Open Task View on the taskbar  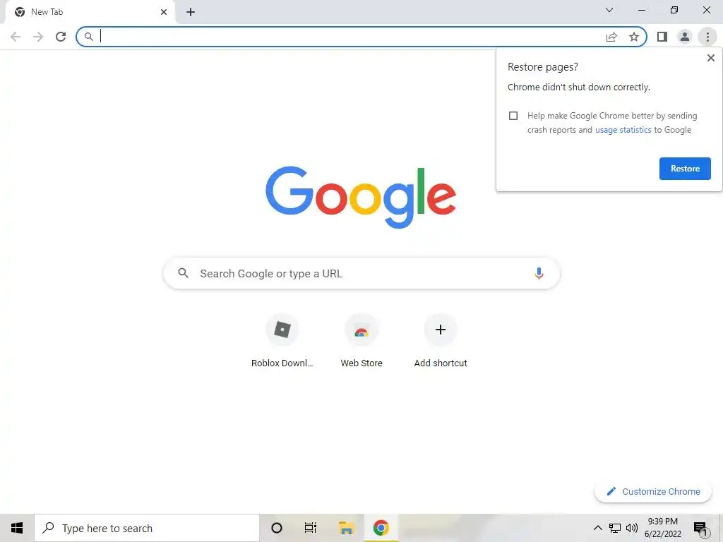pos(311,528)
